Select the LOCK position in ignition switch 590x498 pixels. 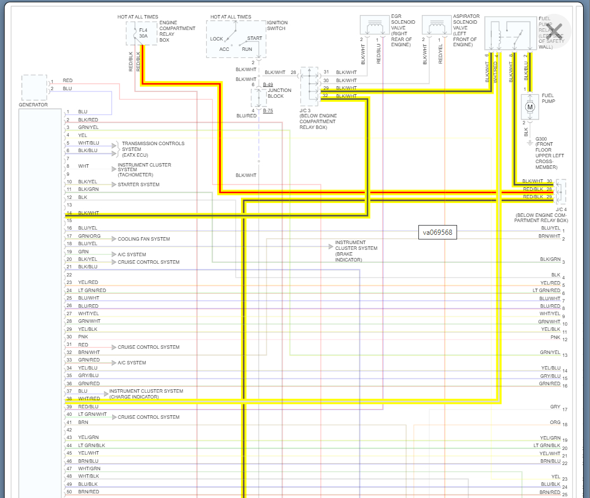[x=216, y=39]
